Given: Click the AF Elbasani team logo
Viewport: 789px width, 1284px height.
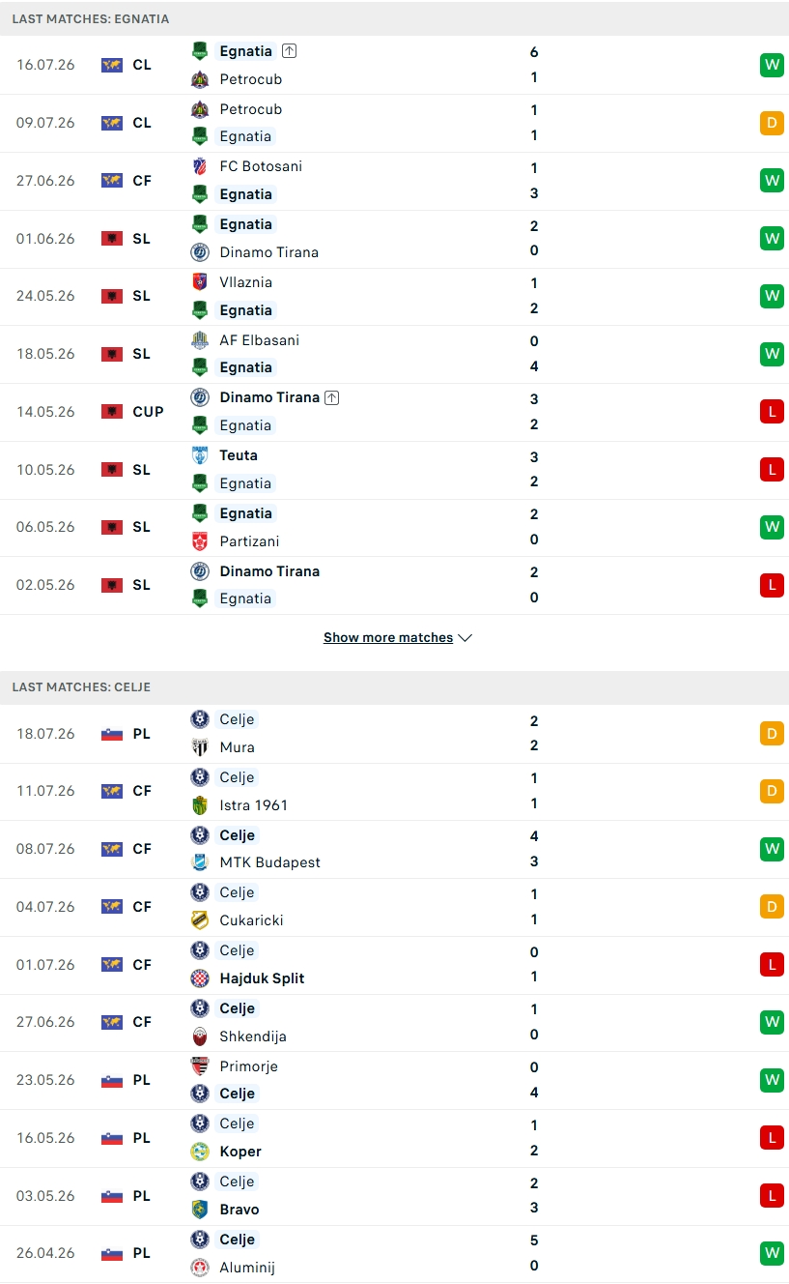Looking at the screenshot, I should click(200, 340).
